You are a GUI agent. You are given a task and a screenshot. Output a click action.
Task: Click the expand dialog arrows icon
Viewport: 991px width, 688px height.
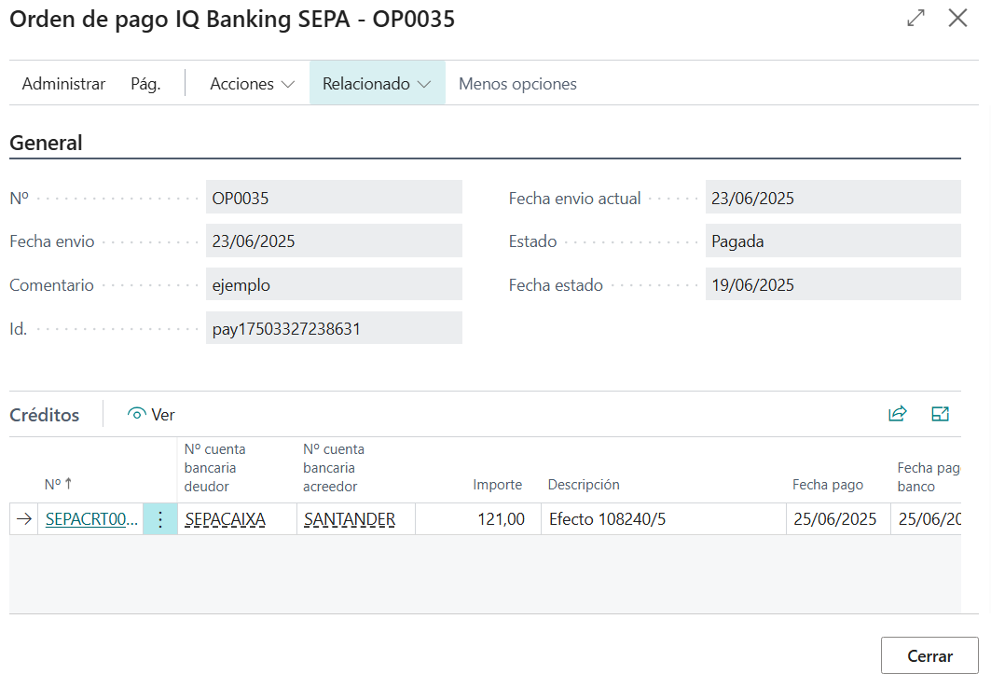915,19
